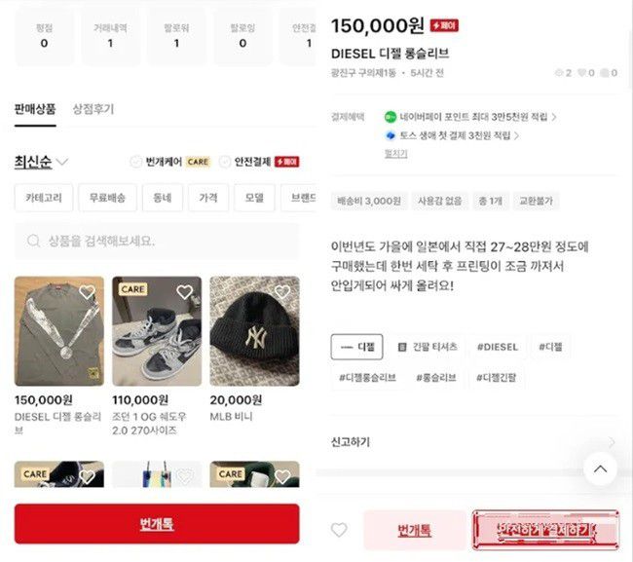Tap heart on Jordan 1 sneakers listing

(184, 291)
